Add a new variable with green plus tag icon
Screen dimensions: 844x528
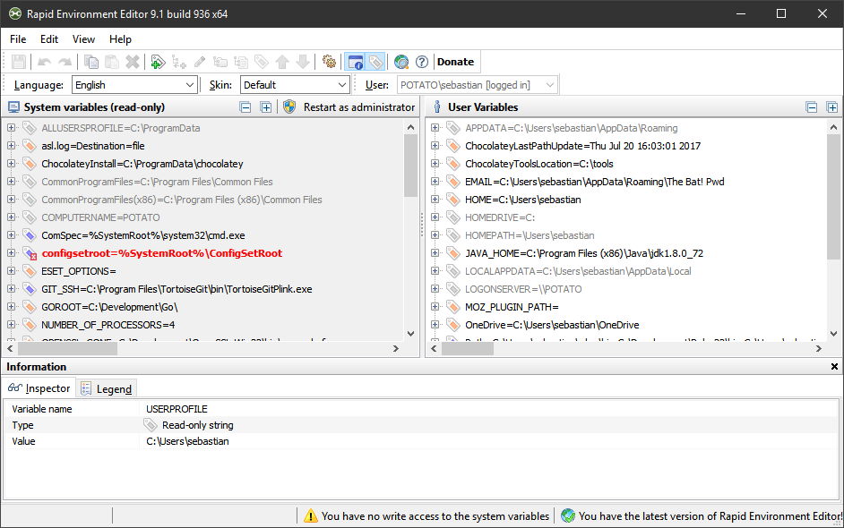[158, 62]
